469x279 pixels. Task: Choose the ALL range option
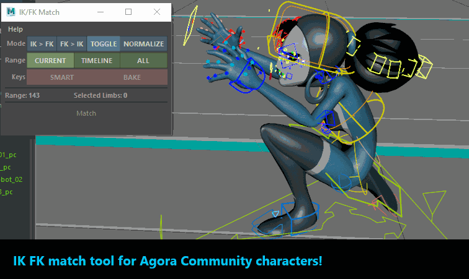[143, 61]
